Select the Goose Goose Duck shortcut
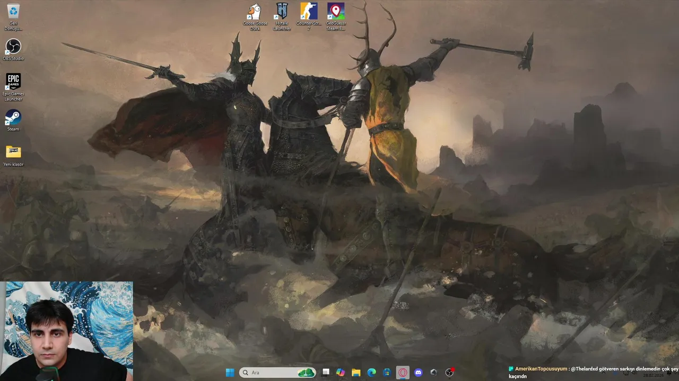This screenshot has height=381, width=679. click(255, 17)
